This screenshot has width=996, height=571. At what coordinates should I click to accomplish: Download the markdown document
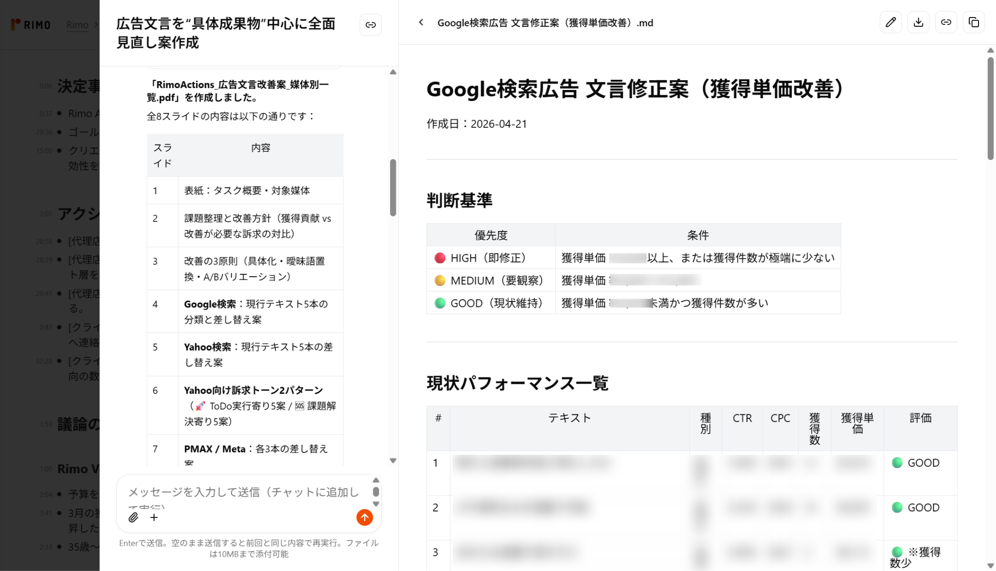click(x=918, y=22)
